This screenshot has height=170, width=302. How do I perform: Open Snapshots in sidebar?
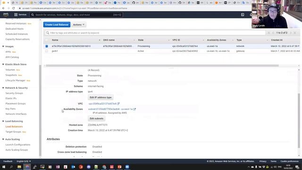[11, 75]
